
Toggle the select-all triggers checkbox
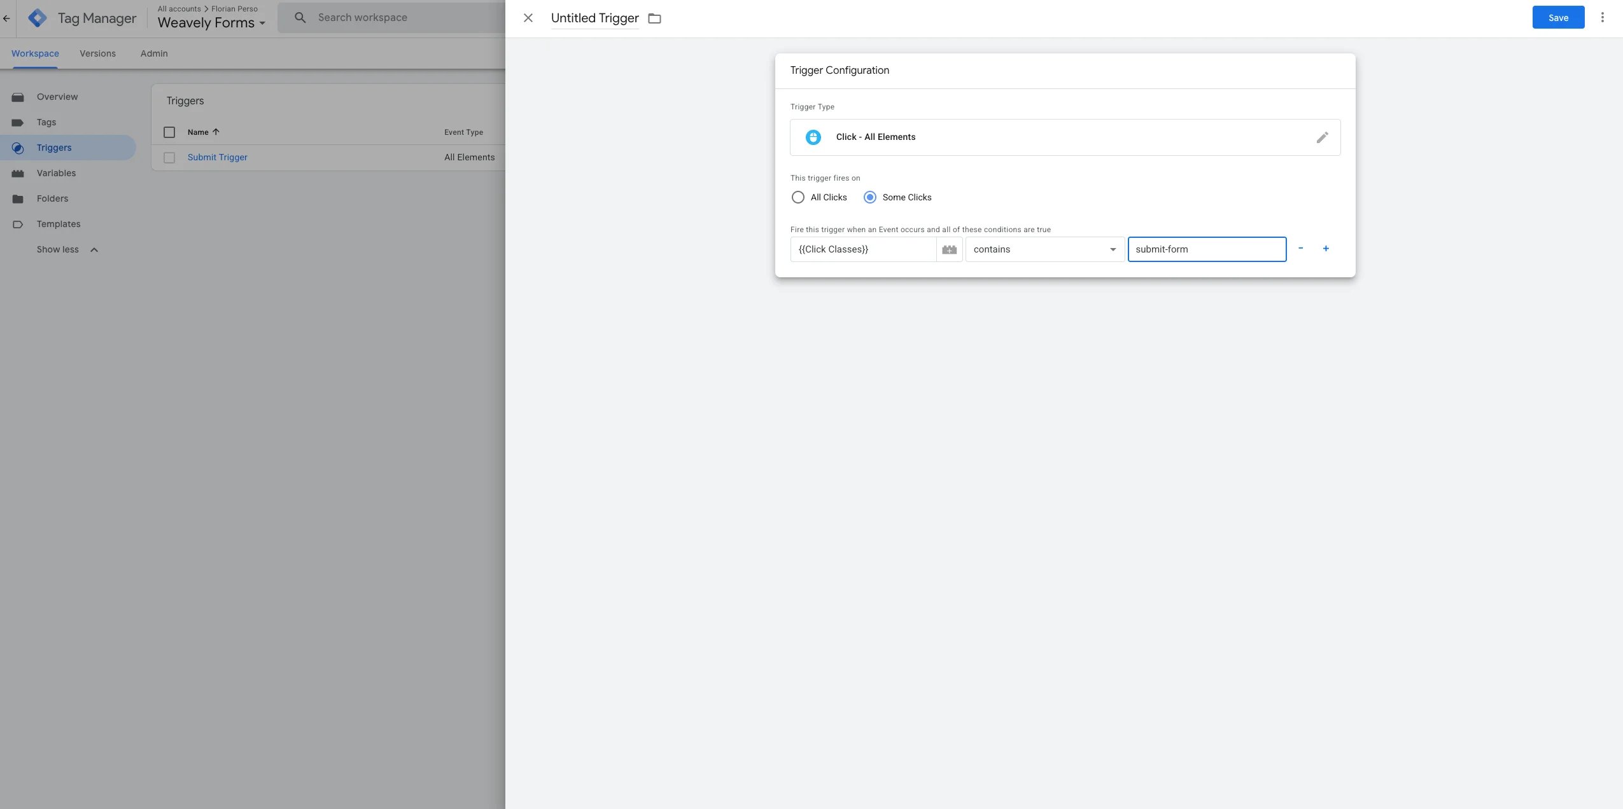(x=169, y=132)
